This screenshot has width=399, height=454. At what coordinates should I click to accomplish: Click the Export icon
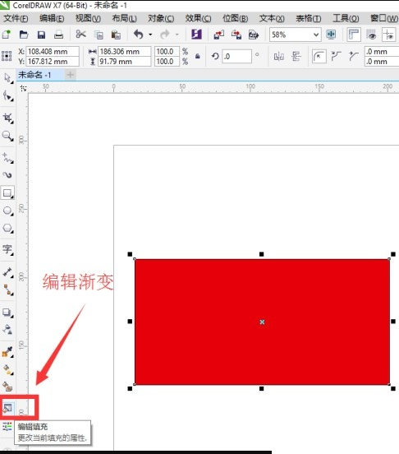point(236,35)
